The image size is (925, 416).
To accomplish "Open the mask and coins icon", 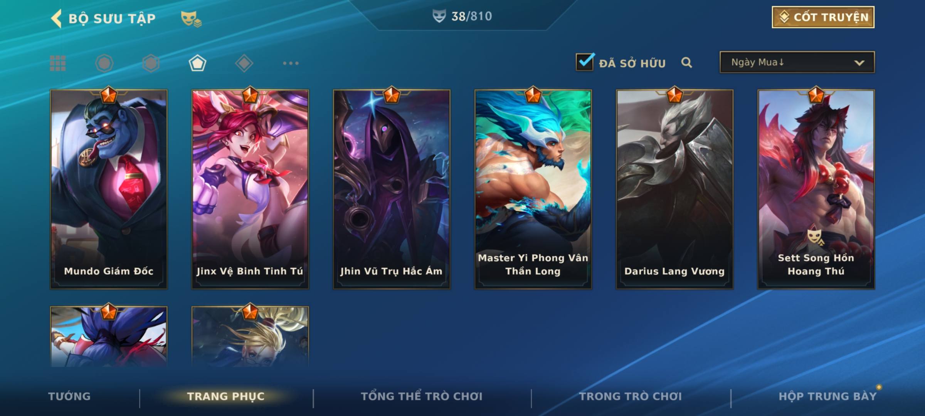I will 191,18.
